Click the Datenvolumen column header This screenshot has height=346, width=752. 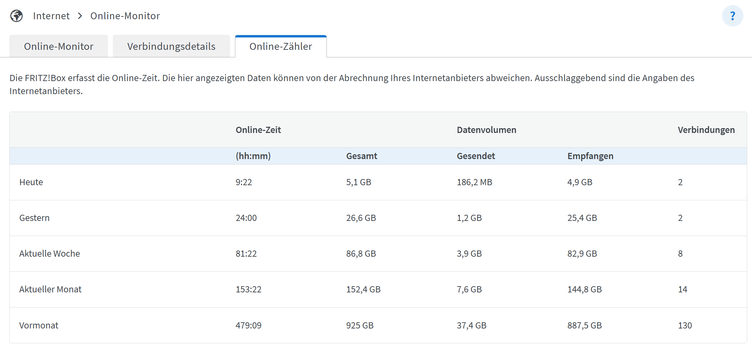tap(486, 130)
